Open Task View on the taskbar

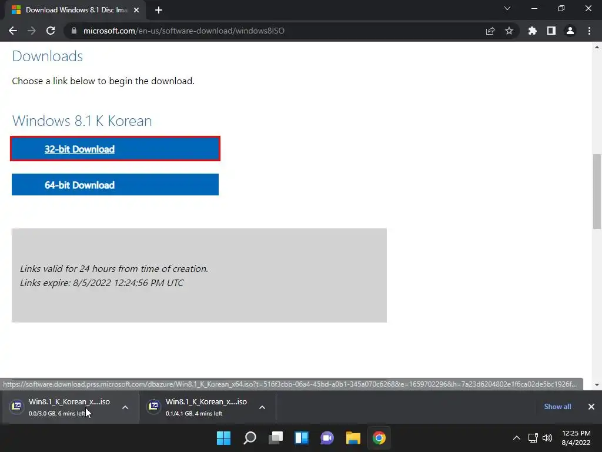tap(275, 438)
